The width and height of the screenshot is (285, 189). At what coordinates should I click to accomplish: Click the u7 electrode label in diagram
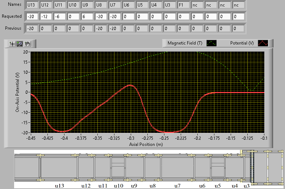pyautogui.click(x=177, y=186)
